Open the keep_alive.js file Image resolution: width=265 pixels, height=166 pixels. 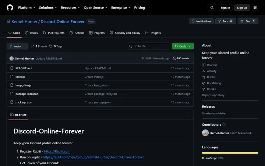coord(23,85)
